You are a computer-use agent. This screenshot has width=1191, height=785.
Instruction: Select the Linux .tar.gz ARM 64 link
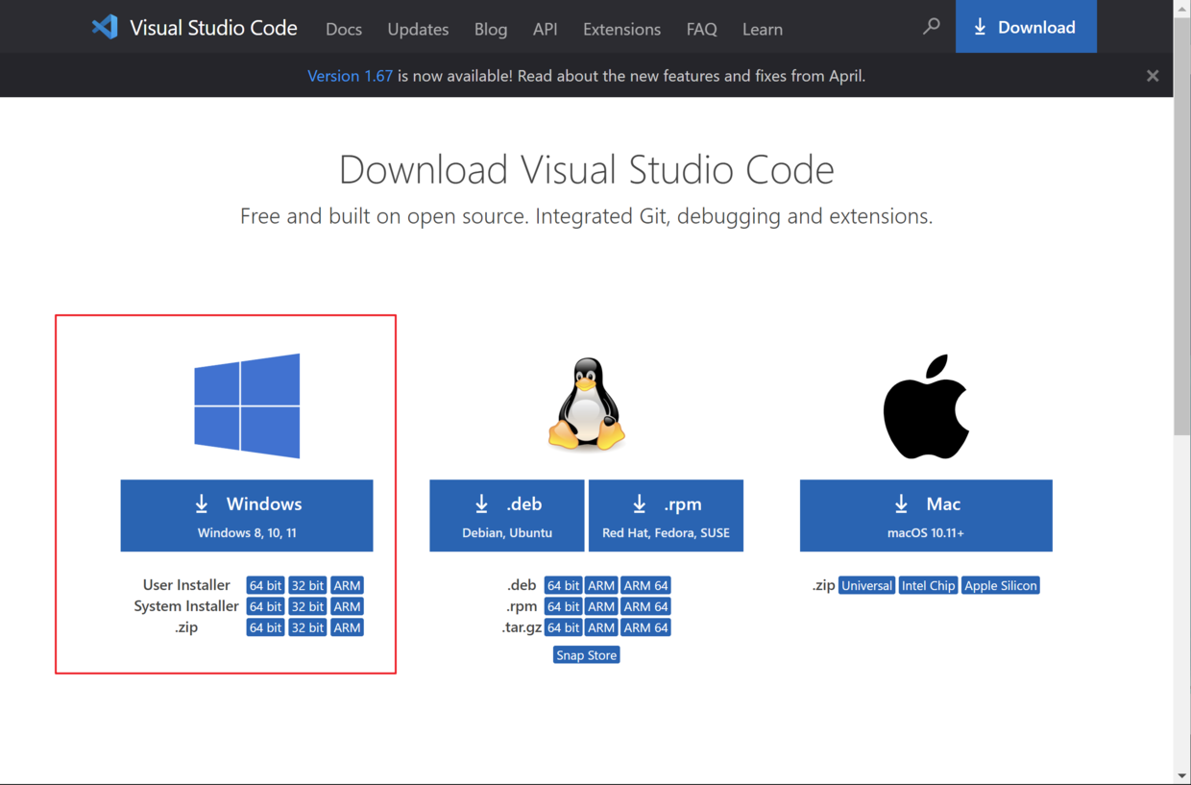tap(645, 627)
